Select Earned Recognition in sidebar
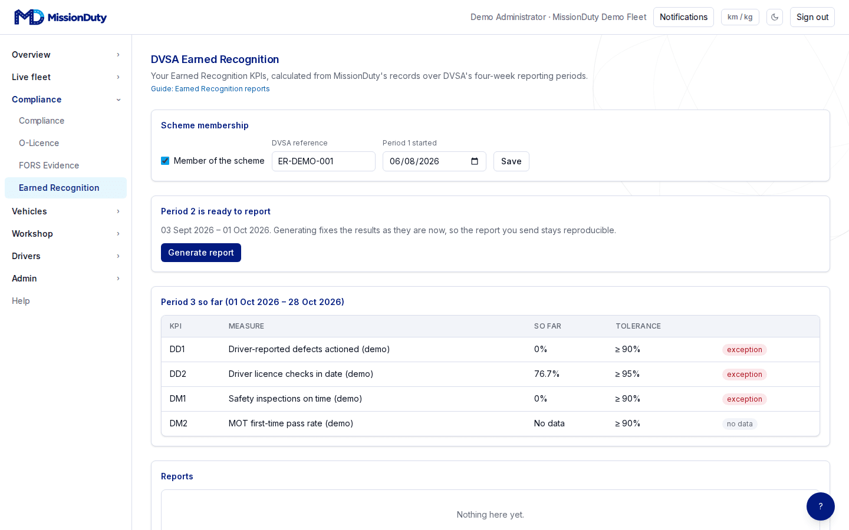This screenshot has width=849, height=530. [65, 188]
